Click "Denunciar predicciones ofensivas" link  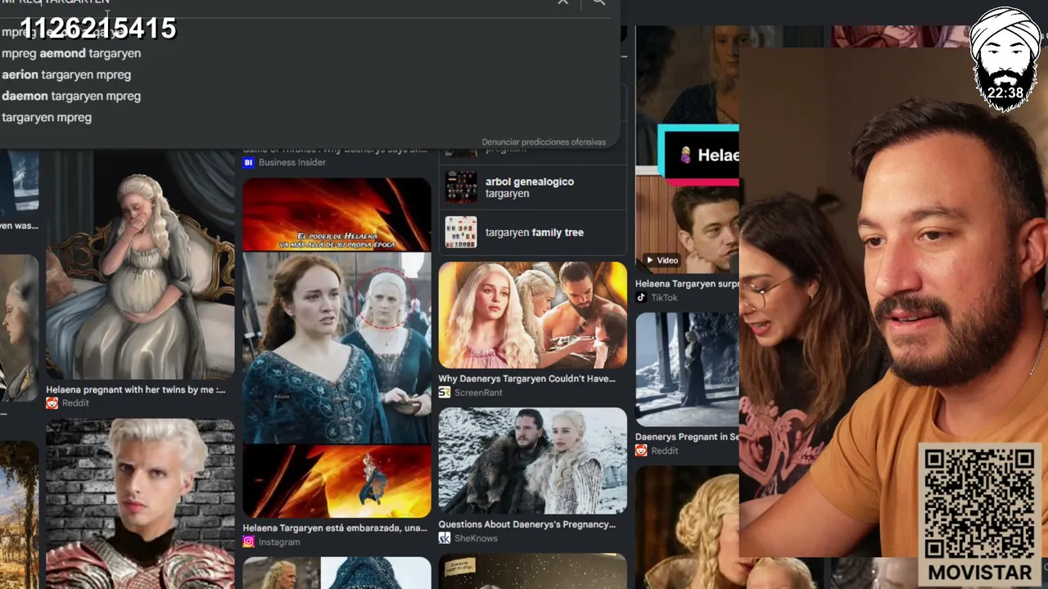pyautogui.click(x=544, y=142)
